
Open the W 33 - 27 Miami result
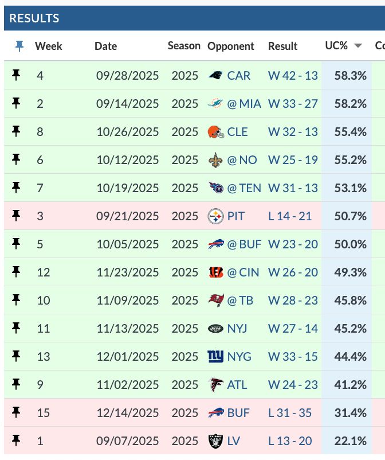click(293, 104)
